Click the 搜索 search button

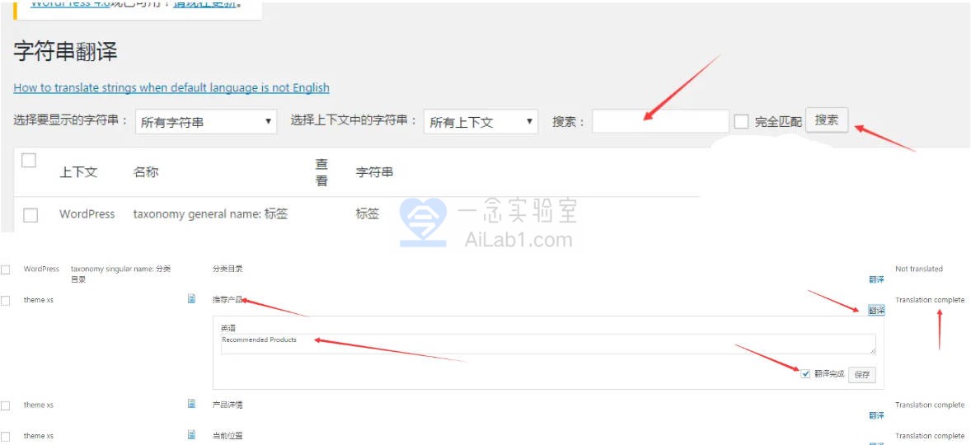pos(827,120)
